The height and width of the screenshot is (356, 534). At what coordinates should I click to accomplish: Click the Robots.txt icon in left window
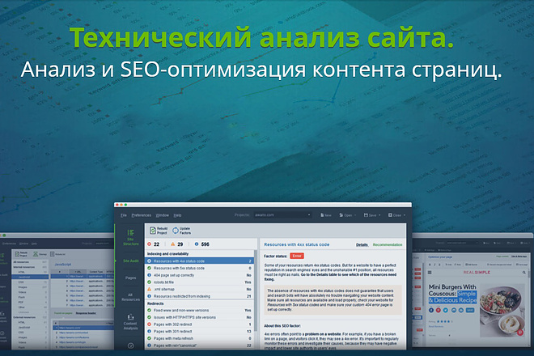pyautogui.click(x=52, y=254)
